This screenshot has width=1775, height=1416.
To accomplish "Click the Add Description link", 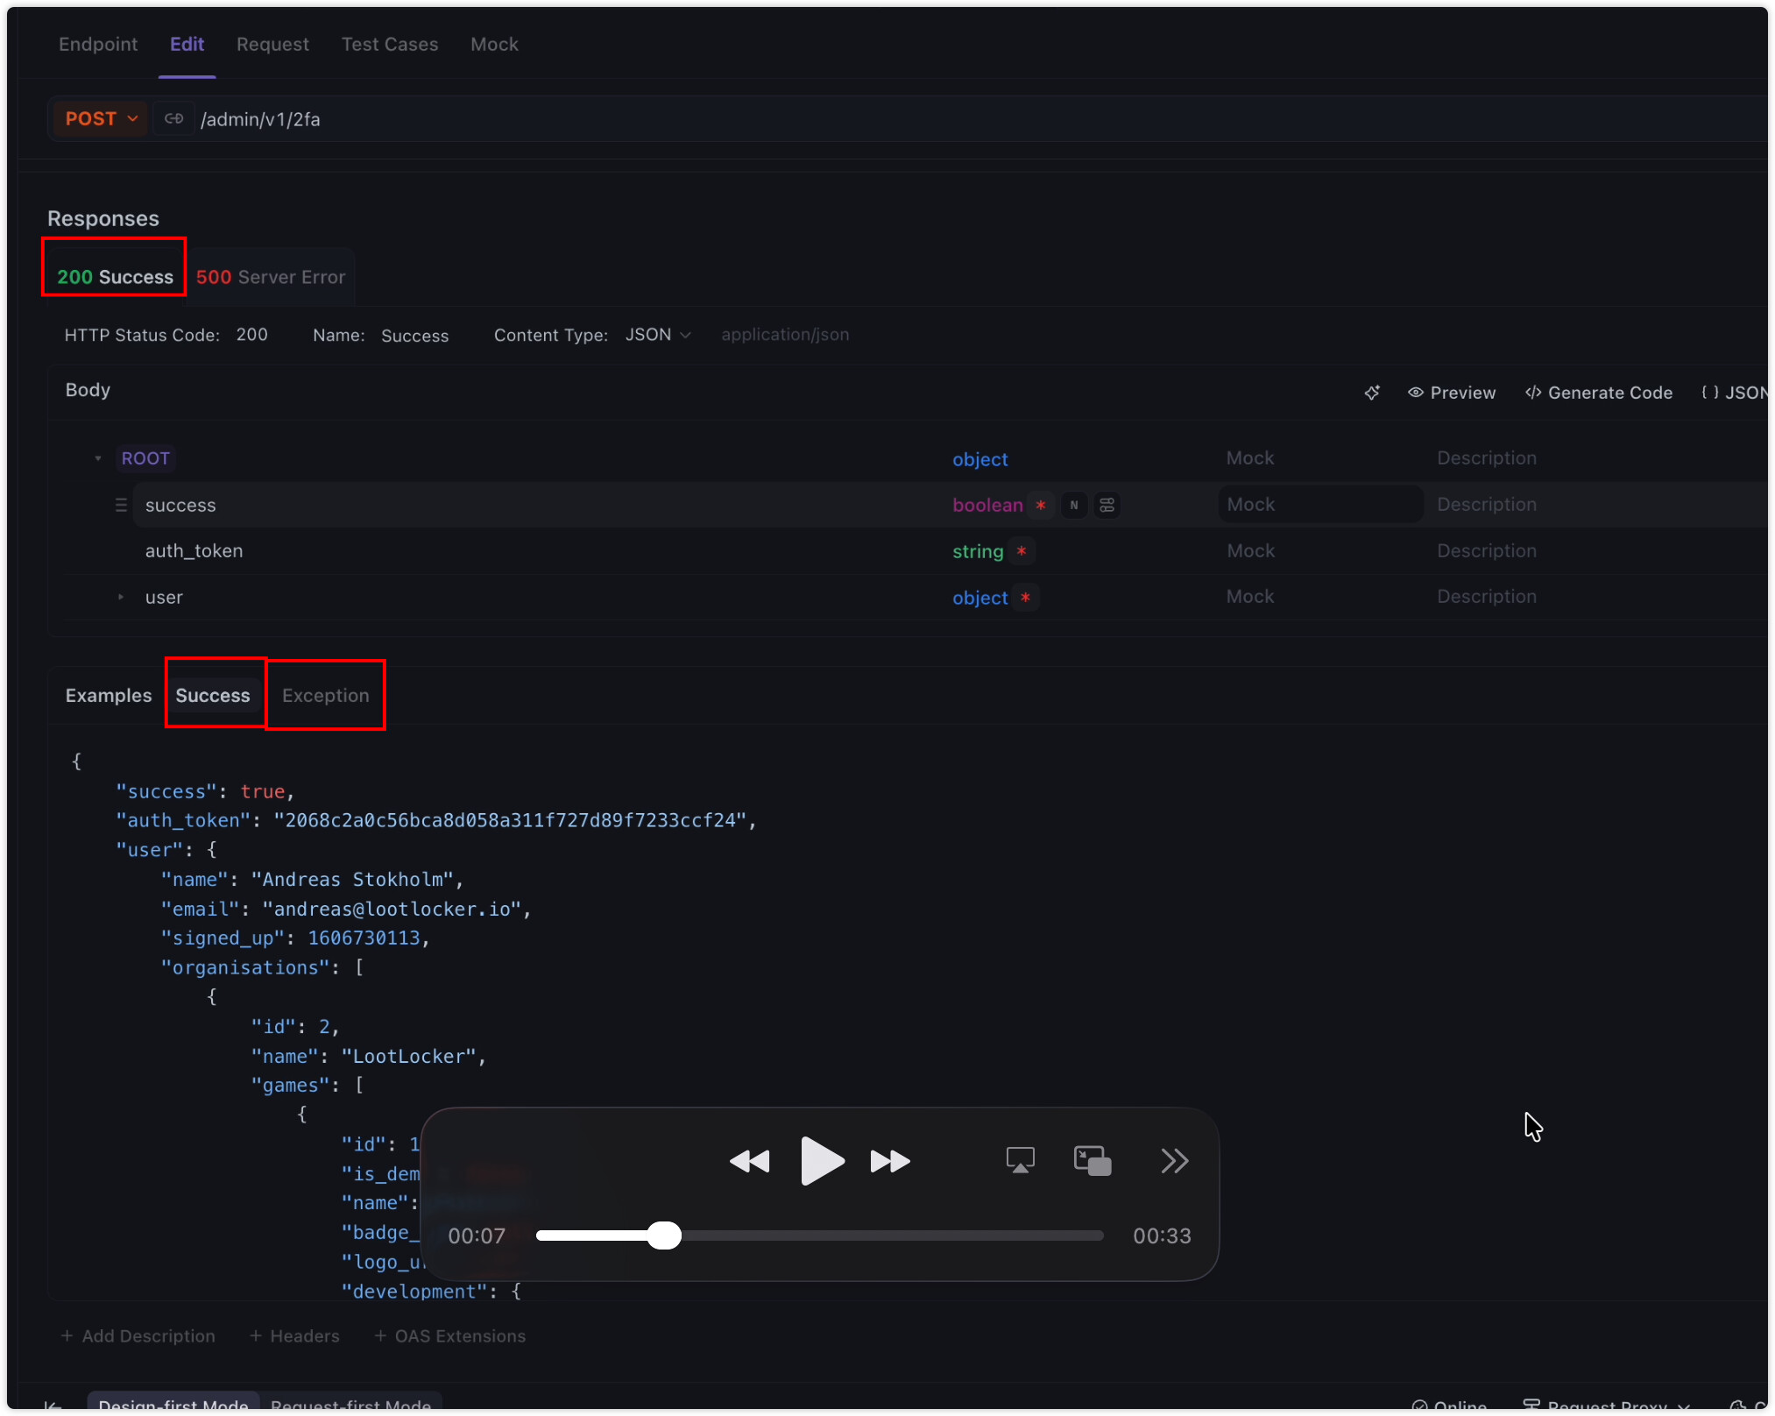I will point(138,1335).
